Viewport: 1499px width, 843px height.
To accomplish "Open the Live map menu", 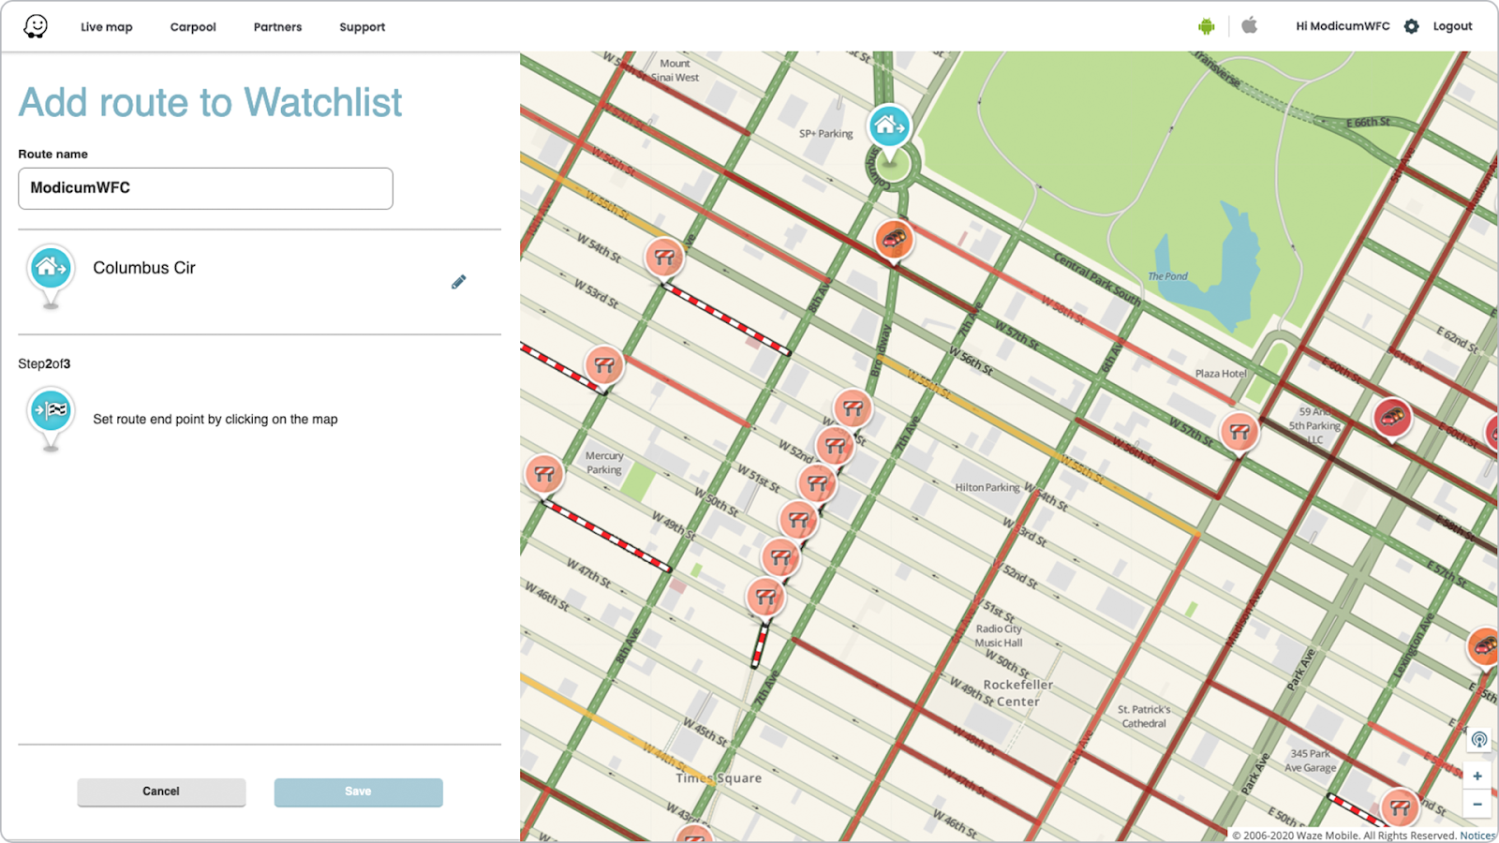I will 106,27.
